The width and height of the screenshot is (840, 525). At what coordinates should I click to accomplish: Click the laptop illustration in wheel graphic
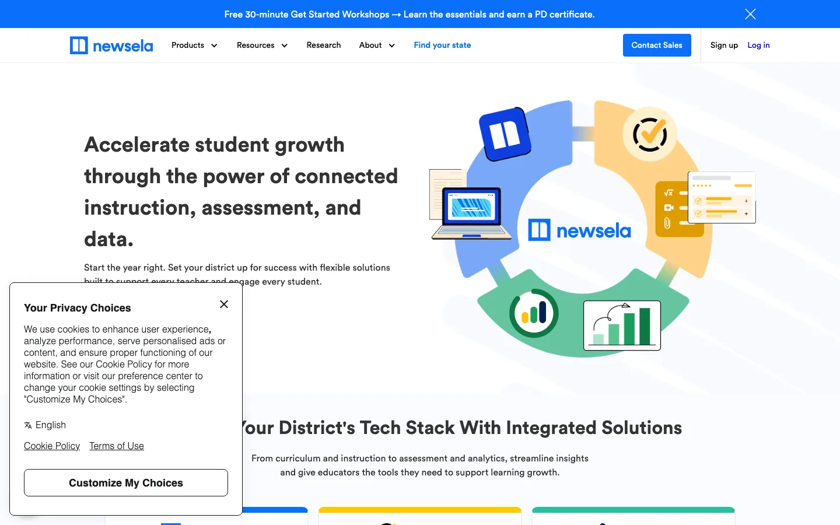pyautogui.click(x=471, y=213)
